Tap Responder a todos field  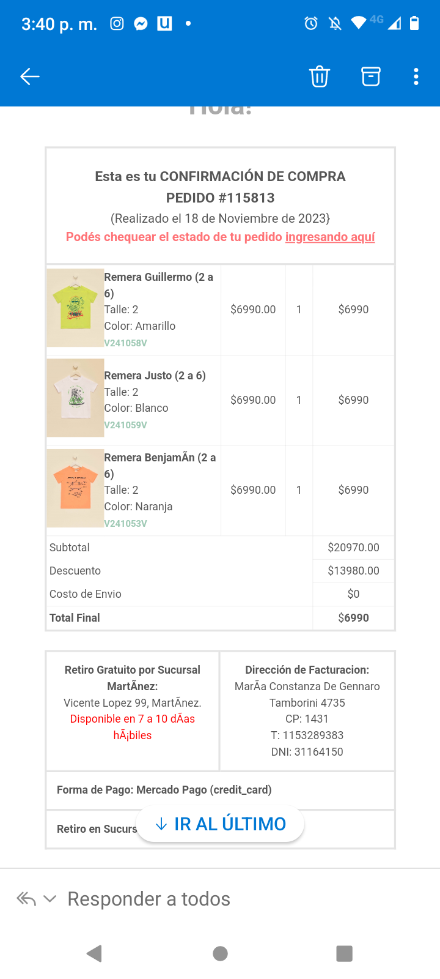point(148,899)
